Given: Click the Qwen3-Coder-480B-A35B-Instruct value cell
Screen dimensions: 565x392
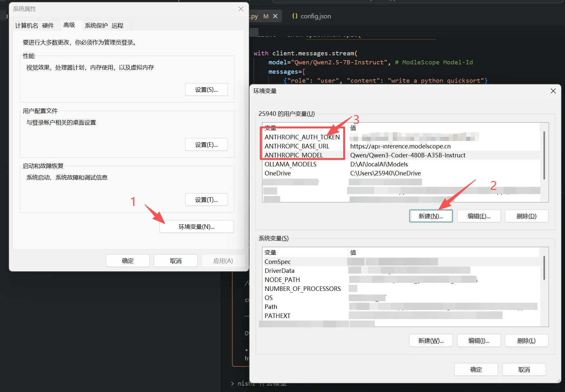Looking at the screenshot, I should click(408, 155).
